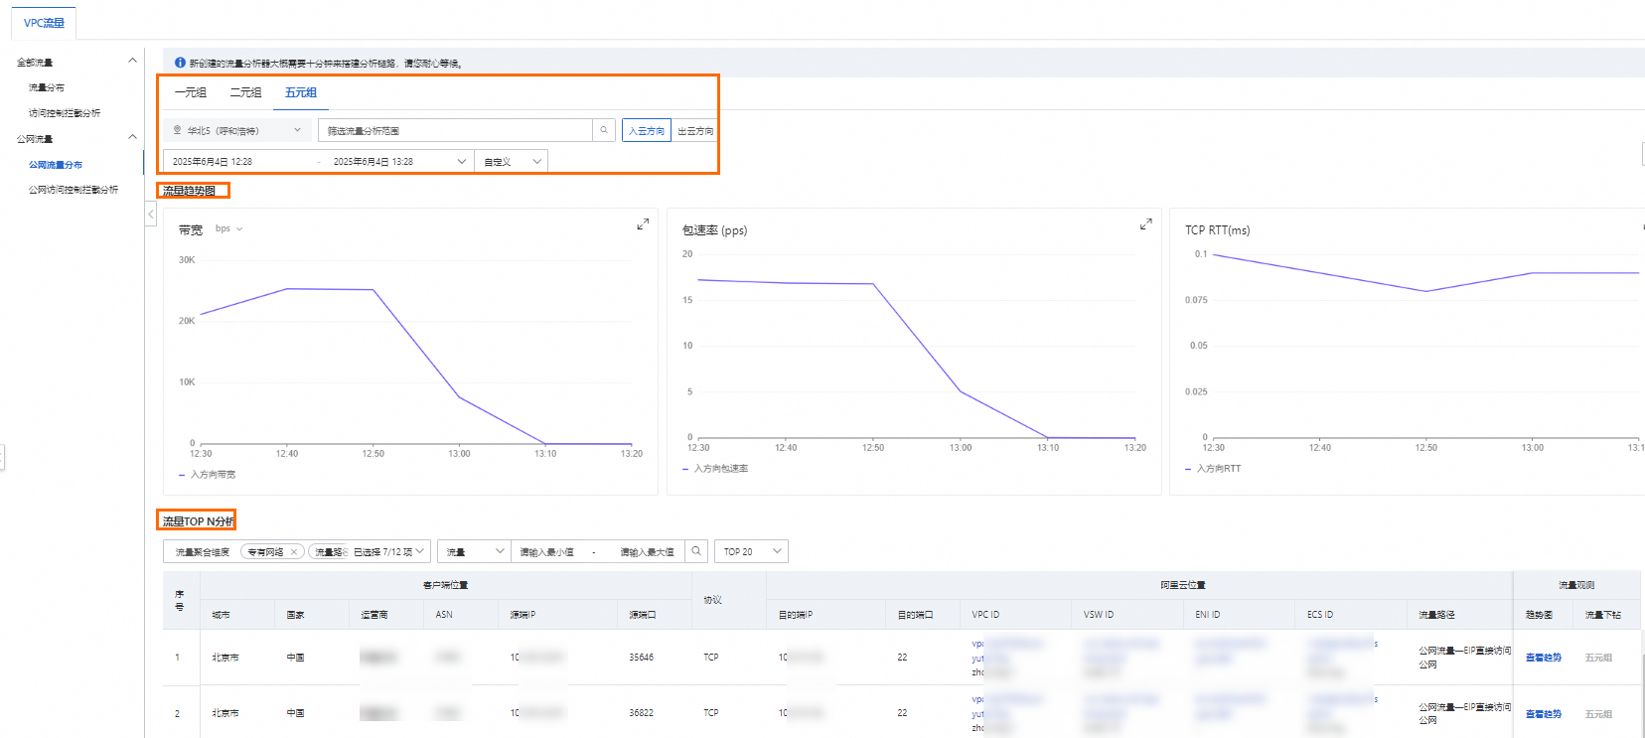This screenshot has height=738, width=1645.
Task: Toggle the 入方向RTT legend entry
Action: [1213, 469]
